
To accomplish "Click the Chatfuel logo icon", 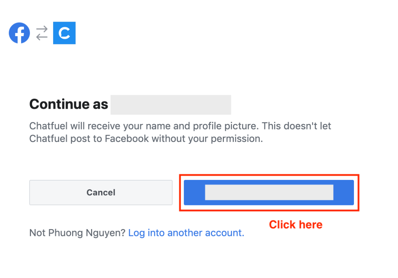I will [x=64, y=33].
